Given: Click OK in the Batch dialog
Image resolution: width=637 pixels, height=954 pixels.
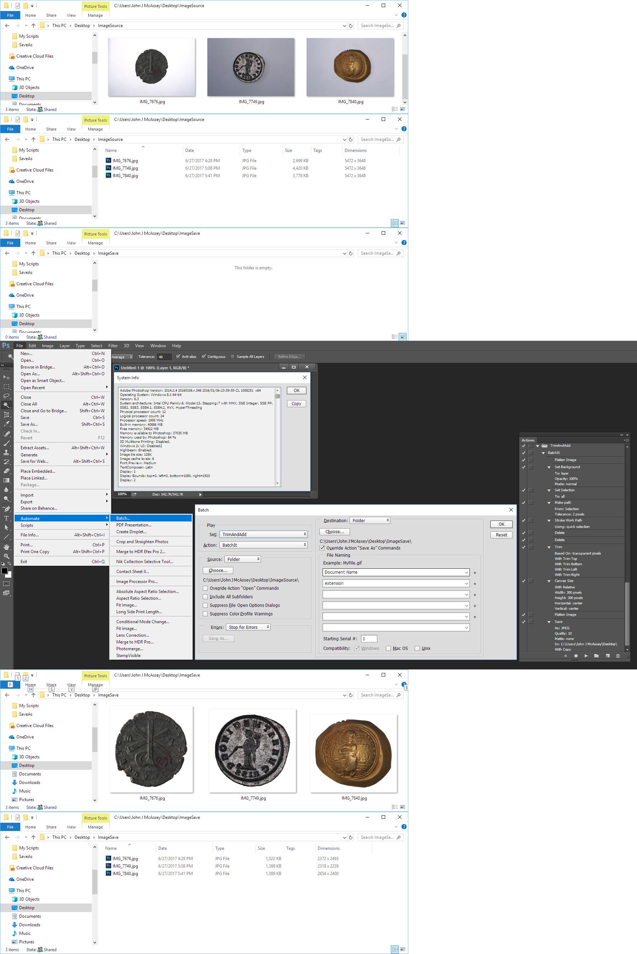Looking at the screenshot, I should click(x=501, y=524).
